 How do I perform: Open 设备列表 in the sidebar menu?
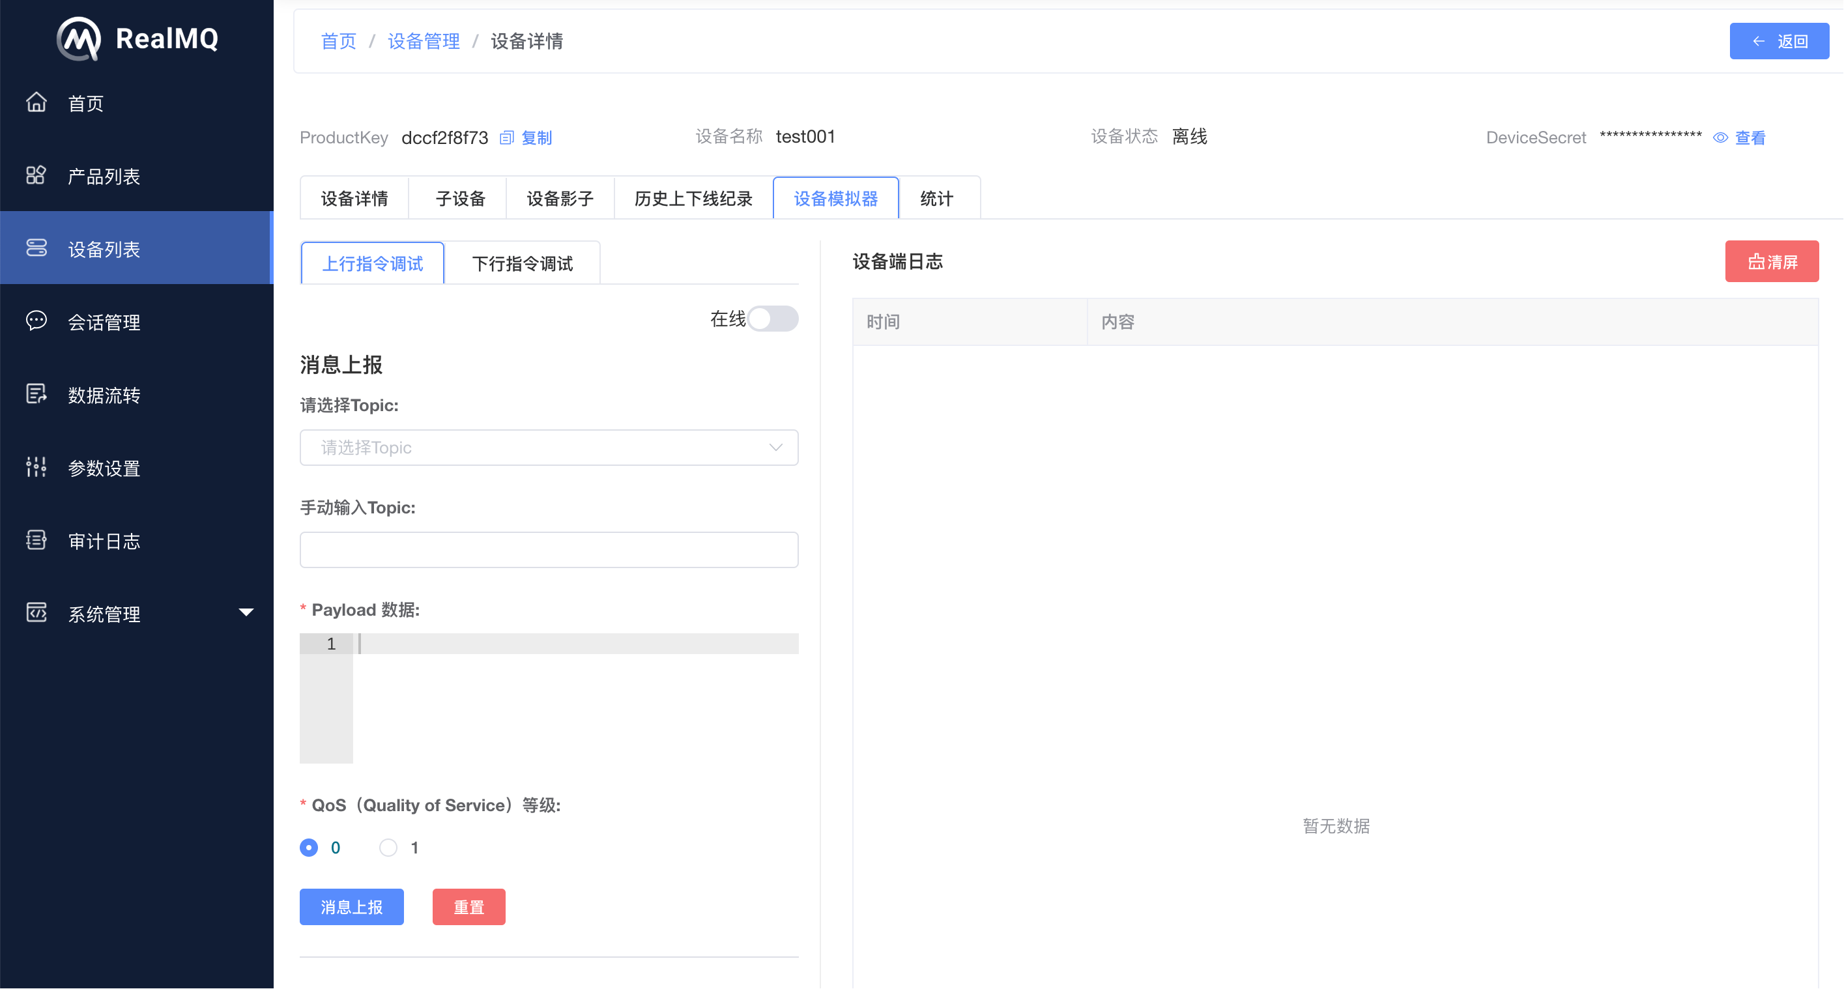click(x=137, y=248)
